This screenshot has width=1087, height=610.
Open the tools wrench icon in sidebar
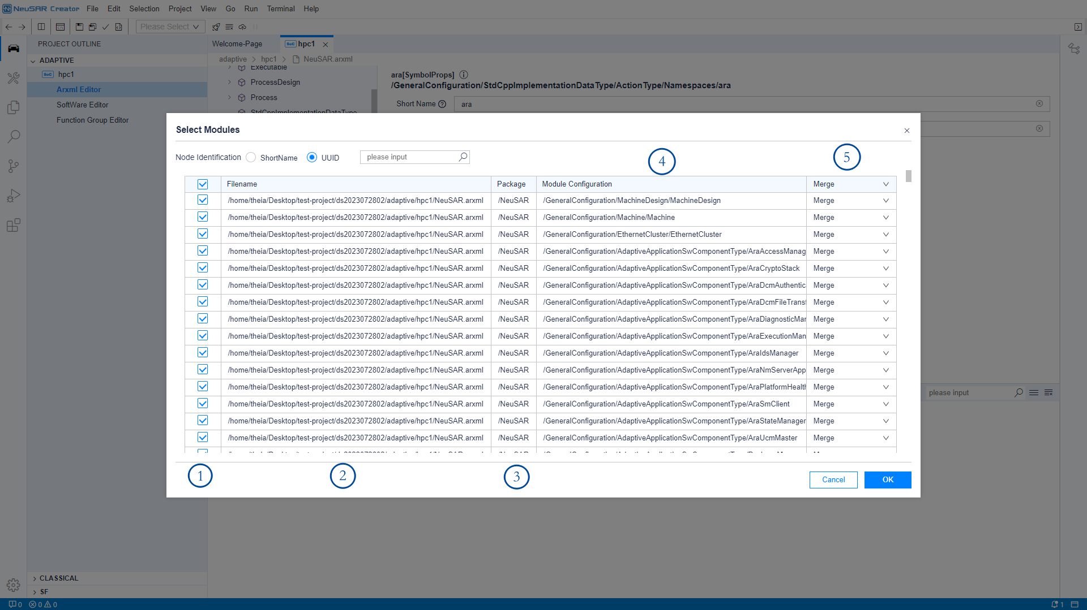click(x=14, y=78)
